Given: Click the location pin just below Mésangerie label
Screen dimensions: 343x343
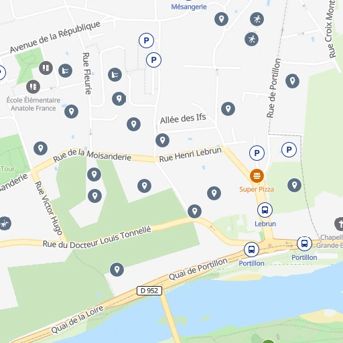Looking at the screenshot, I should point(221,19).
